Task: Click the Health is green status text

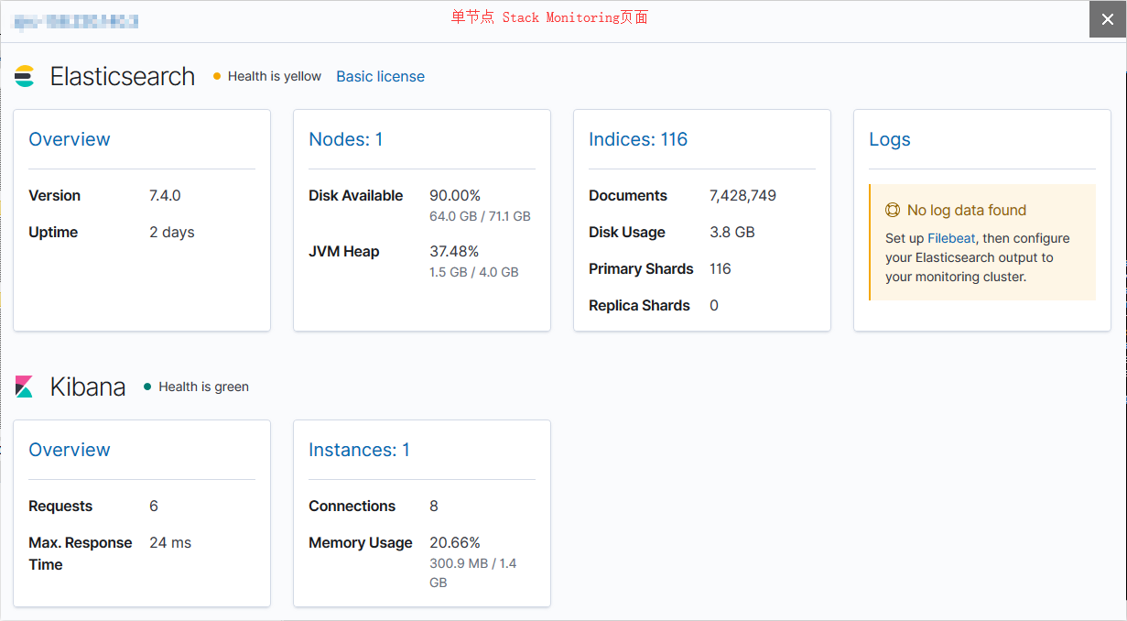Action: 203,387
